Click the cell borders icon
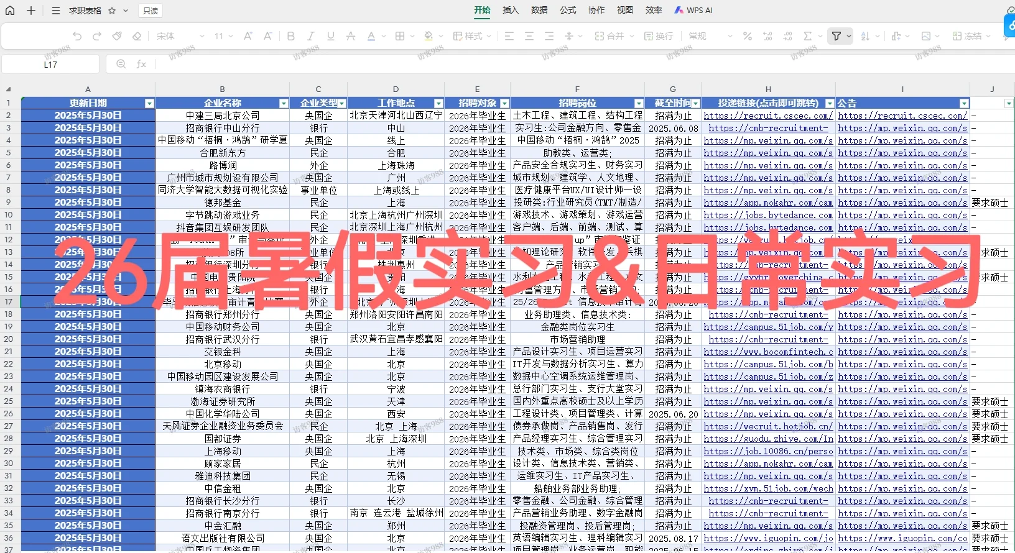This screenshot has height=553, width=1015. tap(400, 36)
